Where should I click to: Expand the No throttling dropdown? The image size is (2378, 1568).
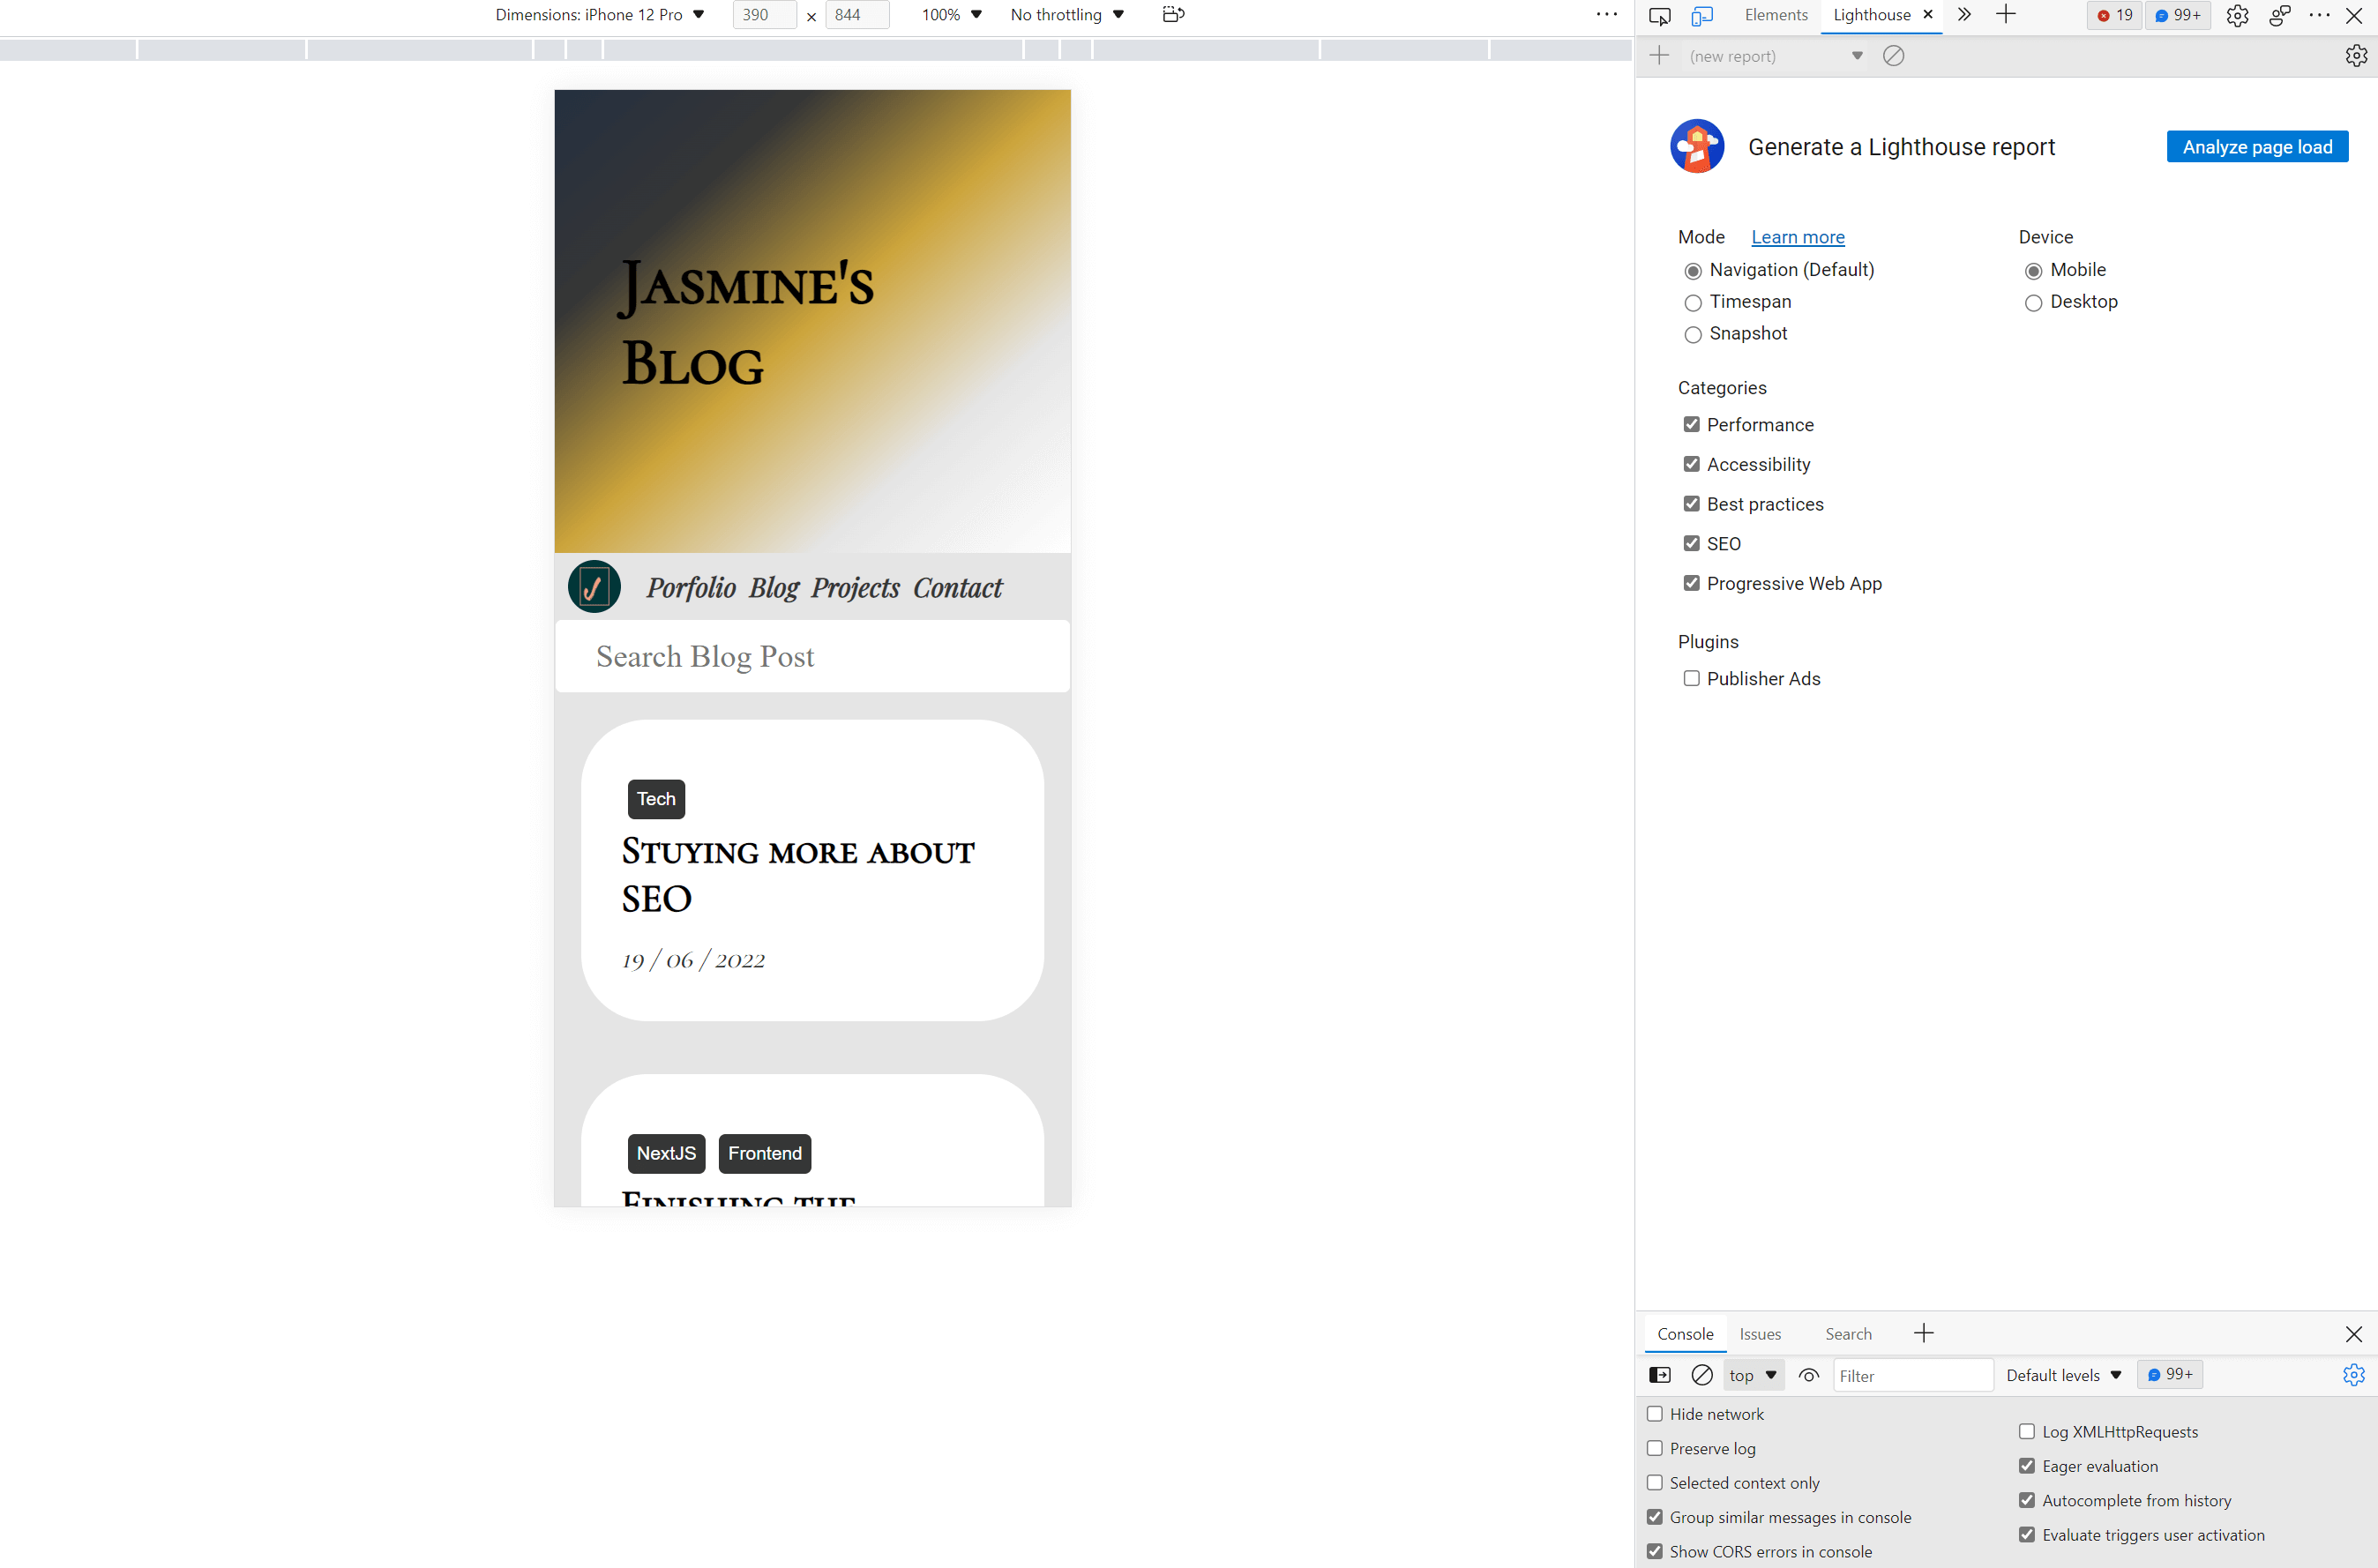pyautogui.click(x=1067, y=15)
